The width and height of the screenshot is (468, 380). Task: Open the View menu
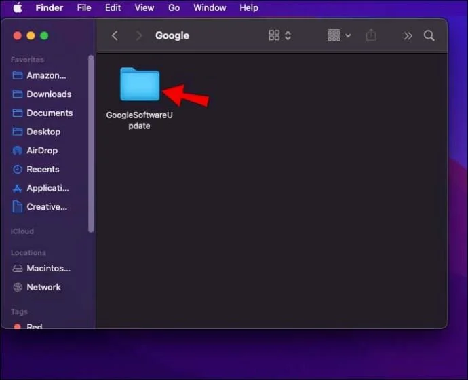144,7
